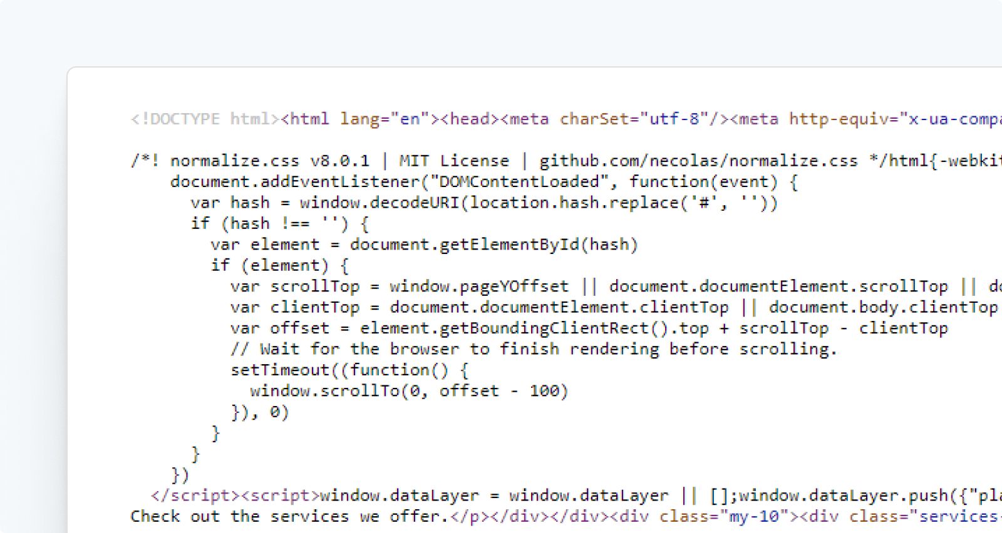Click 'window.scrollTo(0, offset - 100)' line

pos(409,391)
